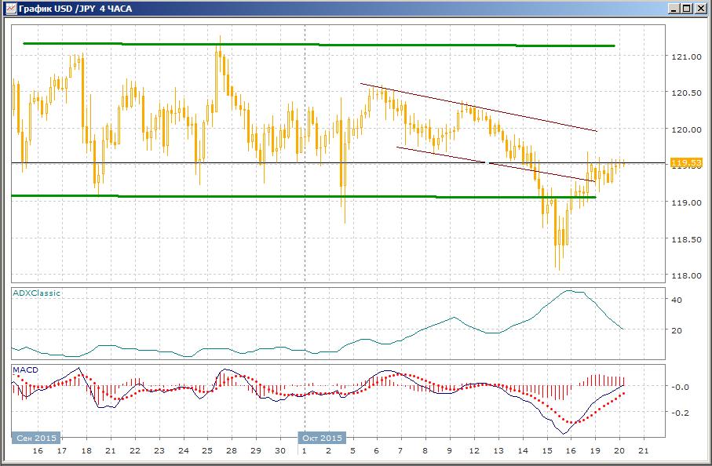Image resolution: width=712 pixels, height=466 pixels.
Task: Click the 118.00 price axis label
Action: point(685,275)
